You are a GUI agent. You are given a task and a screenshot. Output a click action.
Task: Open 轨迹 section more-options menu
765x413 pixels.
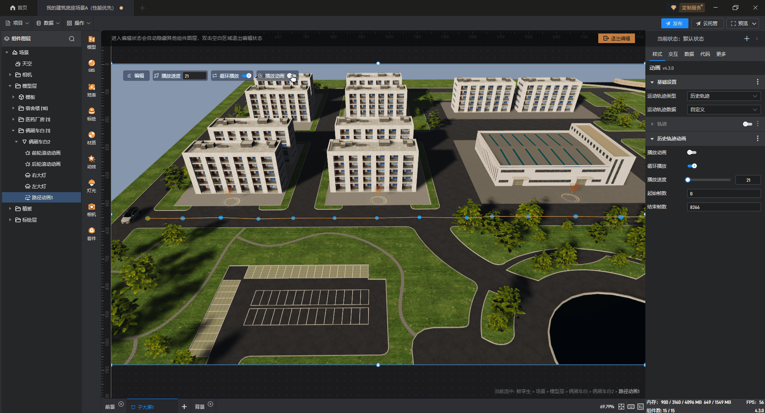pyautogui.click(x=757, y=124)
